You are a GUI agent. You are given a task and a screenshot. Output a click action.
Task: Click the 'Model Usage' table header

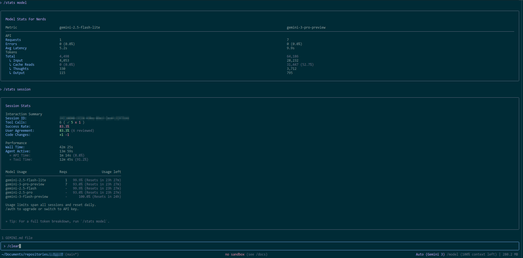[x=16, y=172]
